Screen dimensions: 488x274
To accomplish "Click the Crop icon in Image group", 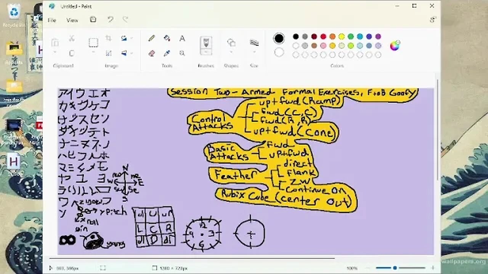I will pos(109,38).
